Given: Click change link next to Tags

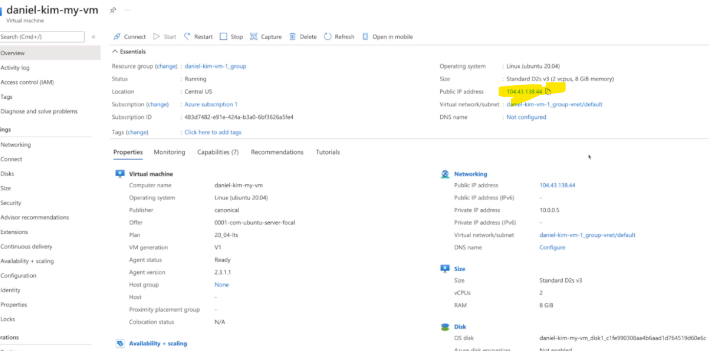Looking at the screenshot, I should click(137, 132).
